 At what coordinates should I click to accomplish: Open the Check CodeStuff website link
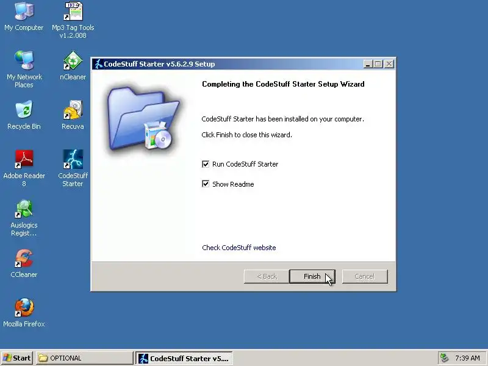[239, 248]
